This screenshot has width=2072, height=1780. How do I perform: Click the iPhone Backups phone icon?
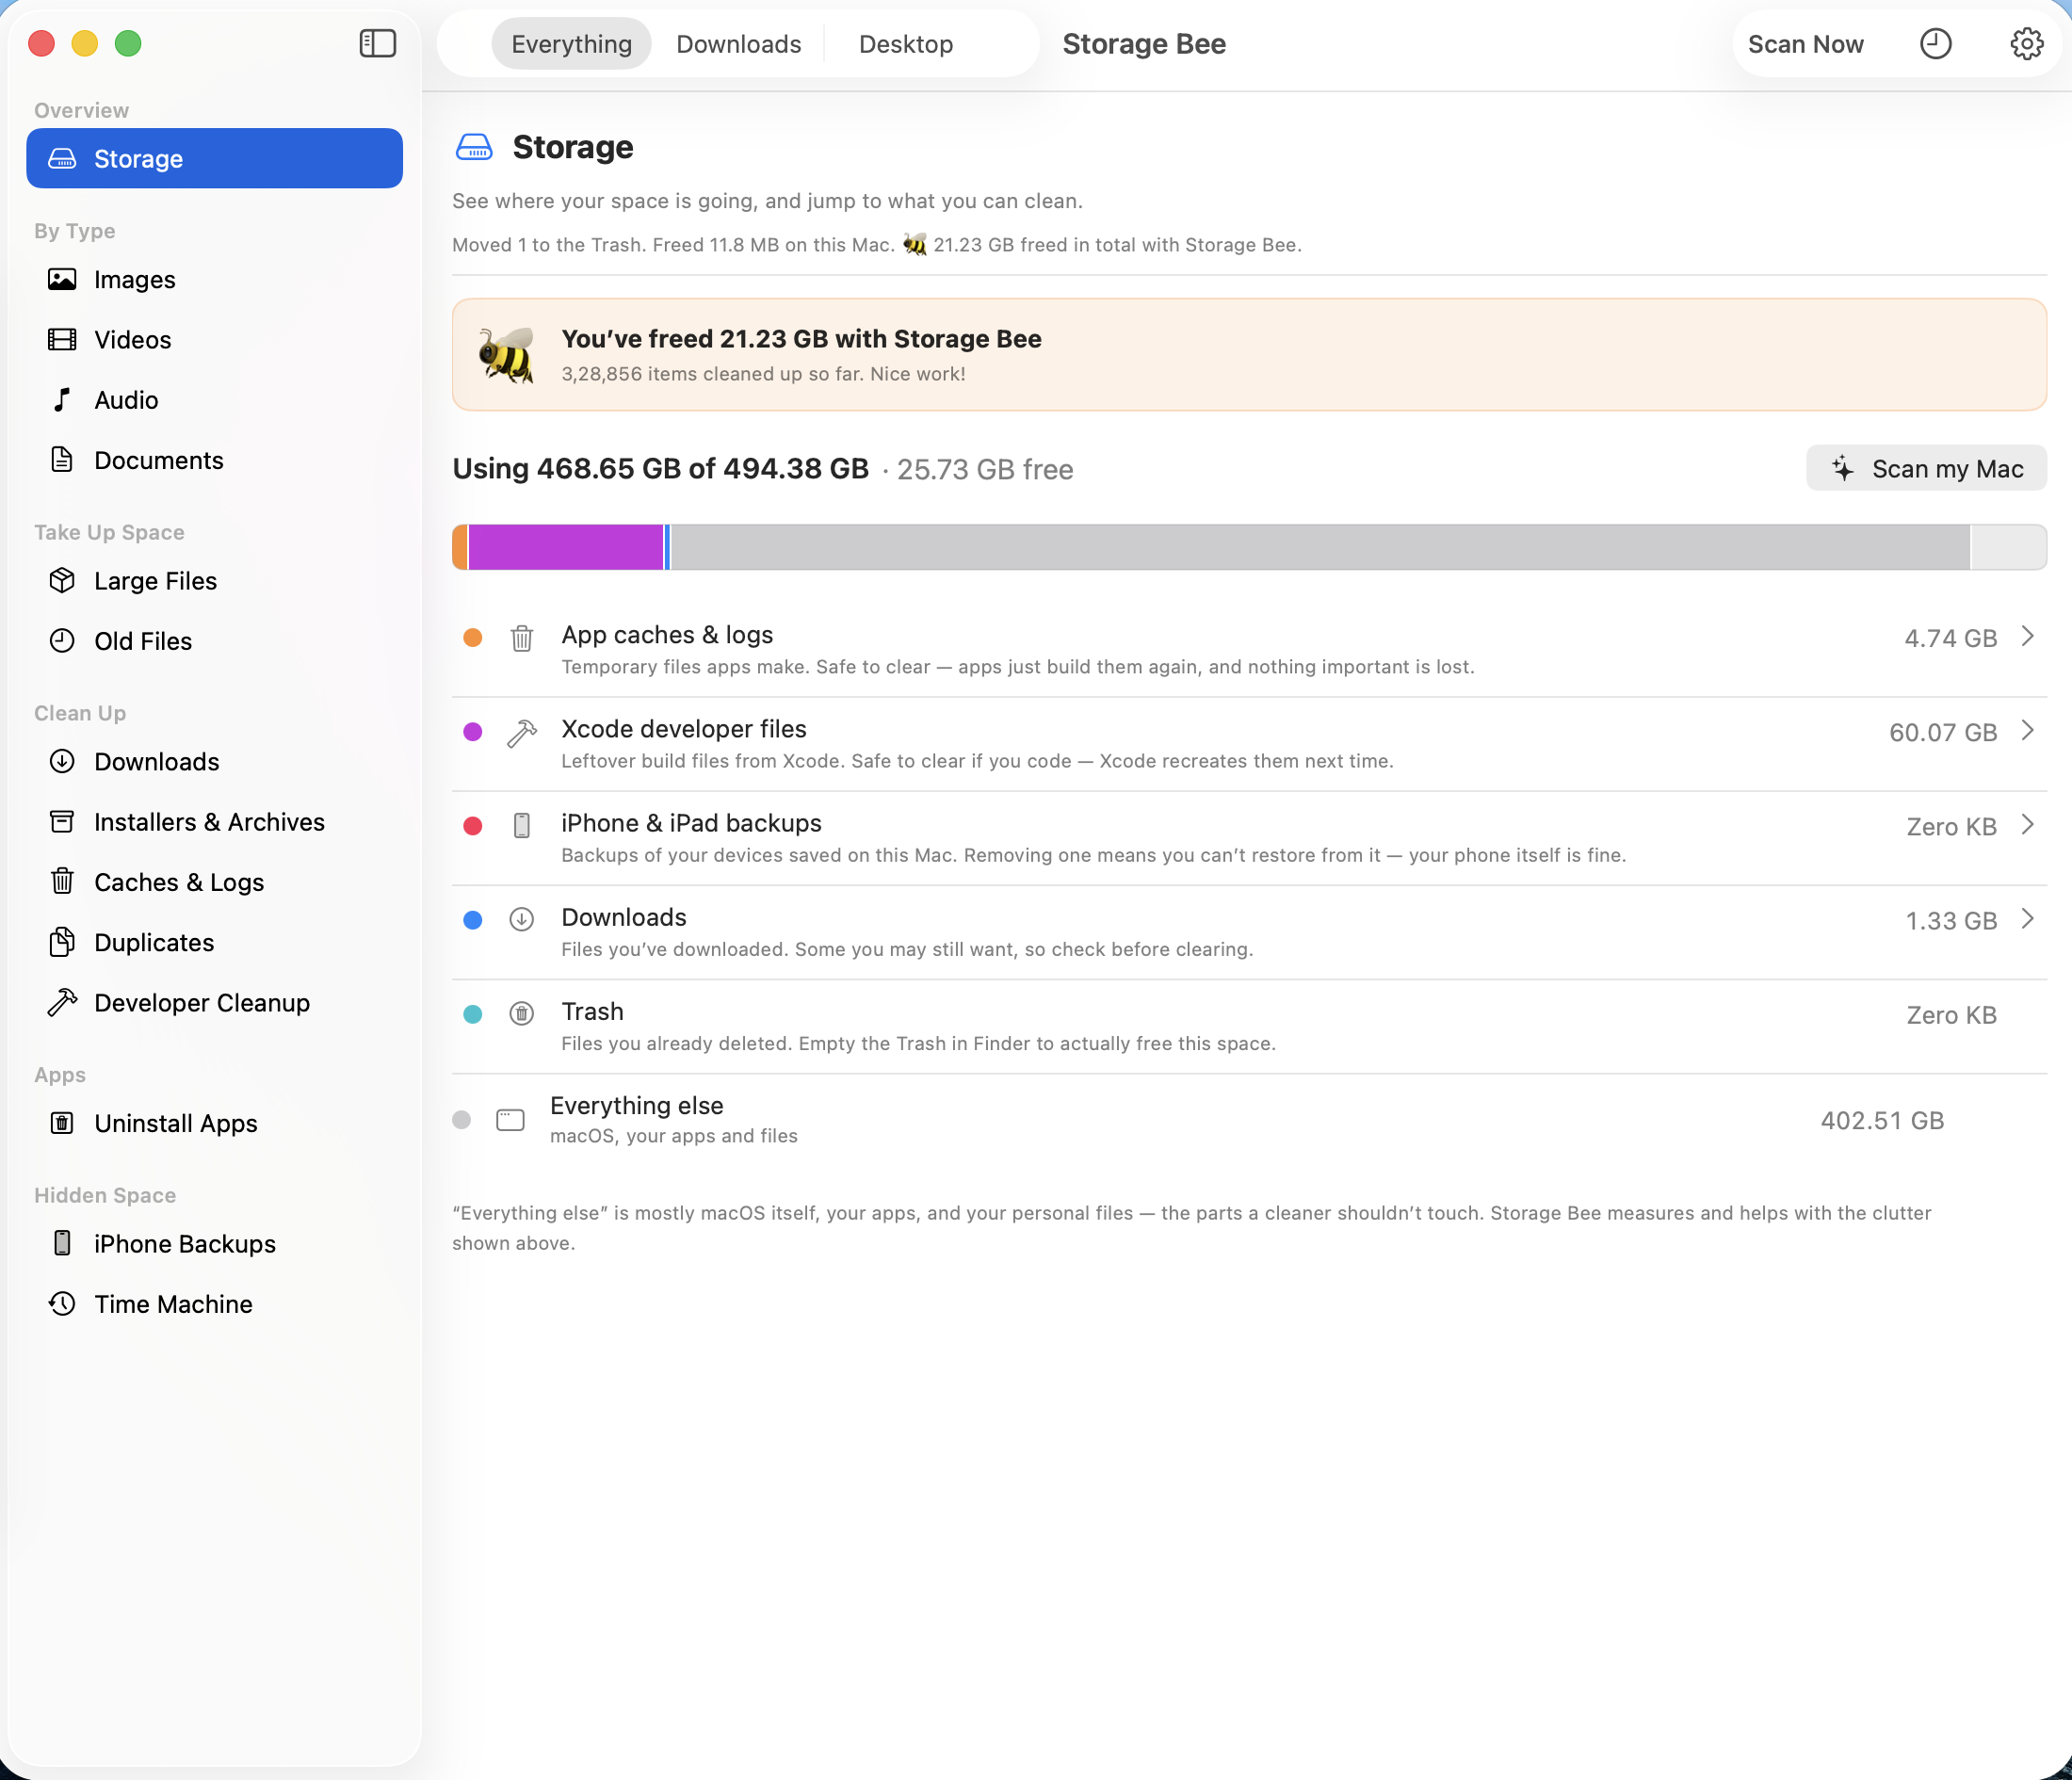point(62,1243)
